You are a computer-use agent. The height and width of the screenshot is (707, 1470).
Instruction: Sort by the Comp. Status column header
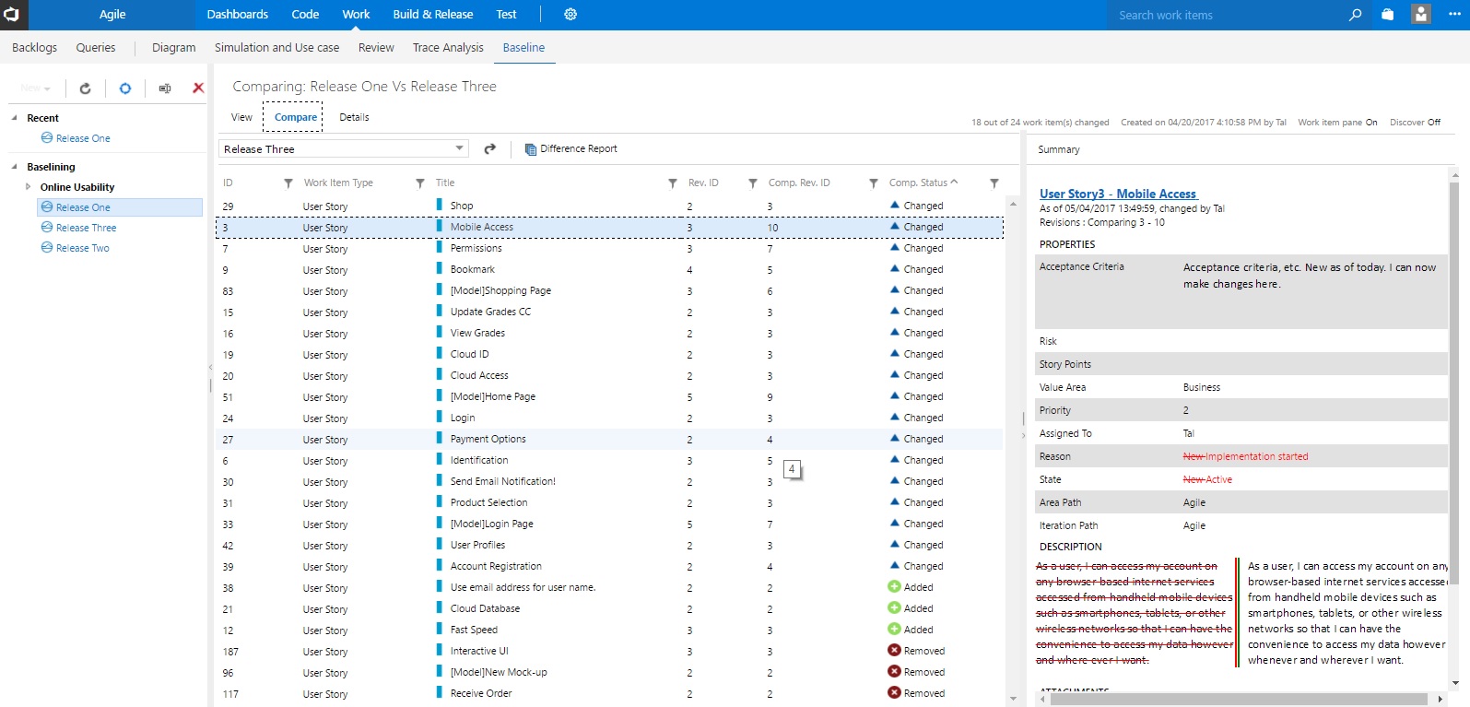point(923,183)
